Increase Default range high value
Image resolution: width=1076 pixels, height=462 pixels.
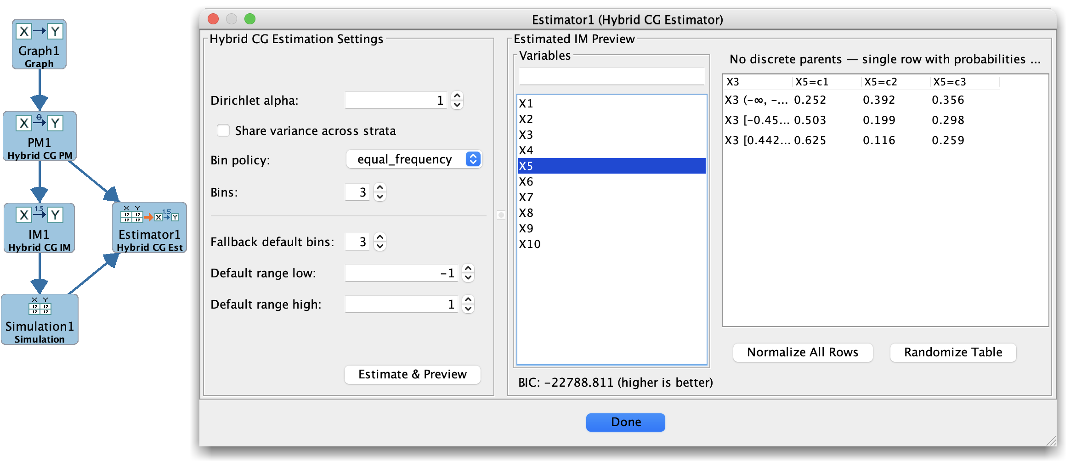pyautogui.click(x=468, y=300)
